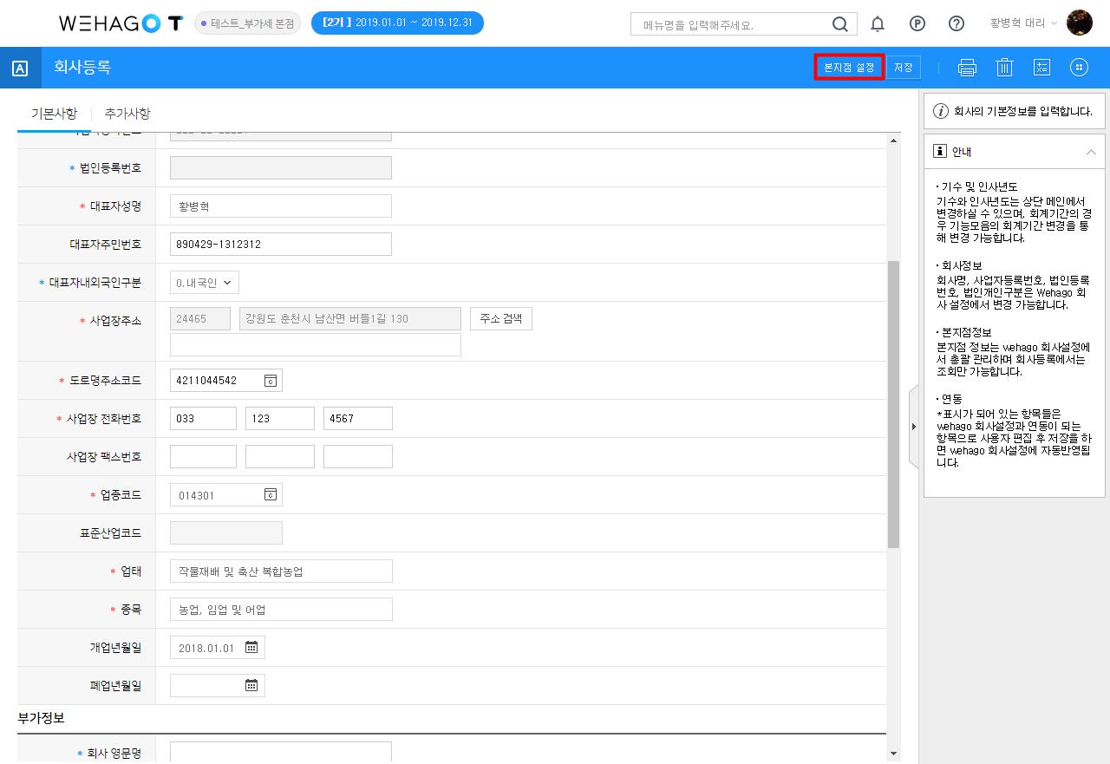Click the 도로명주소코드 lookup icon
1110x764 pixels.
270,381
